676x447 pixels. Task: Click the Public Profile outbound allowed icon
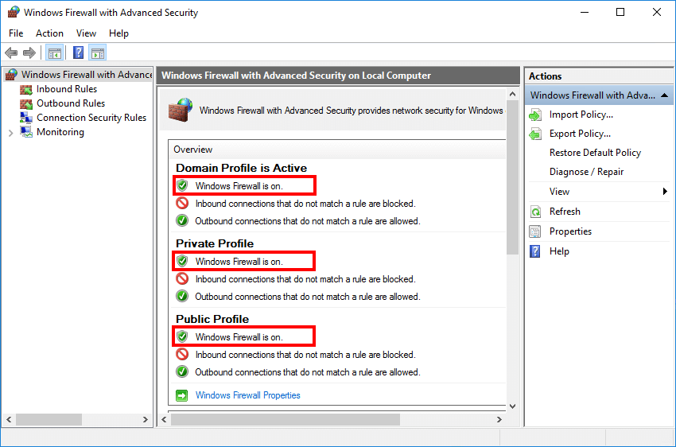(182, 371)
